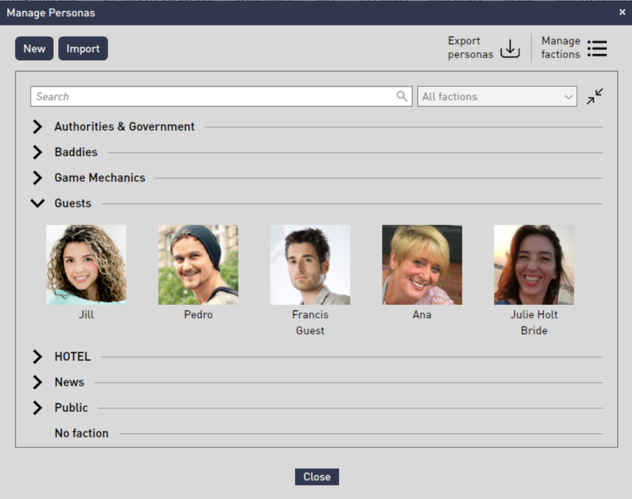Image resolution: width=632 pixels, height=499 pixels.
Task: Expand the HOTEL faction
Action: click(x=37, y=357)
